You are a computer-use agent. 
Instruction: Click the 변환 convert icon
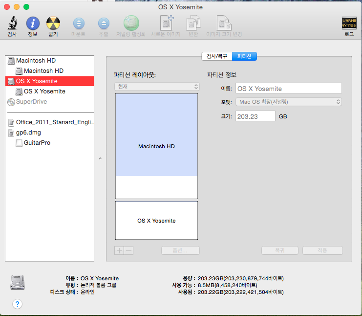(x=193, y=23)
